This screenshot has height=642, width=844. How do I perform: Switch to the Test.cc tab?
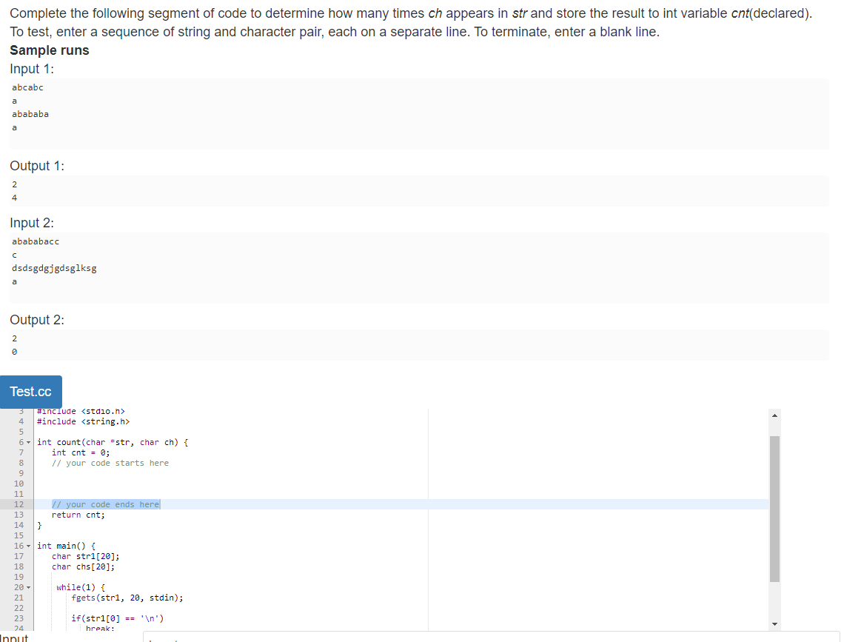31,392
